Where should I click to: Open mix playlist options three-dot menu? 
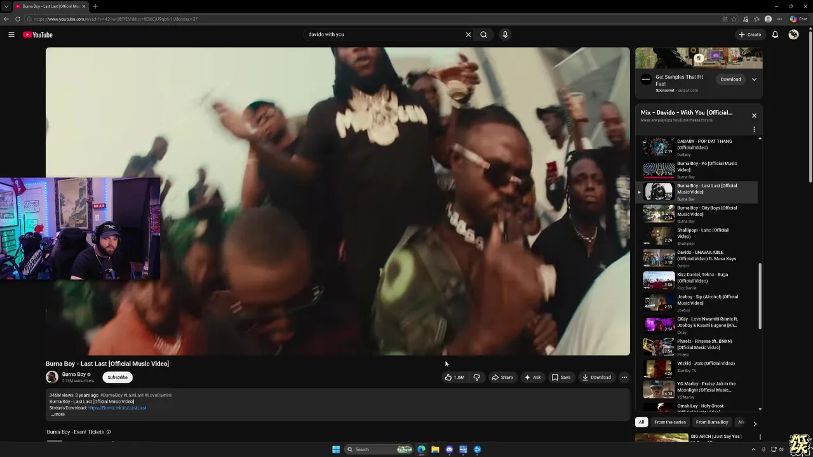[x=754, y=129]
